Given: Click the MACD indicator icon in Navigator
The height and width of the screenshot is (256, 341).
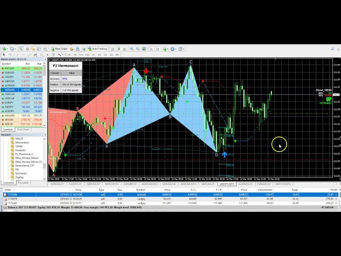Looking at the screenshot, I should pyautogui.click(x=12, y=139).
